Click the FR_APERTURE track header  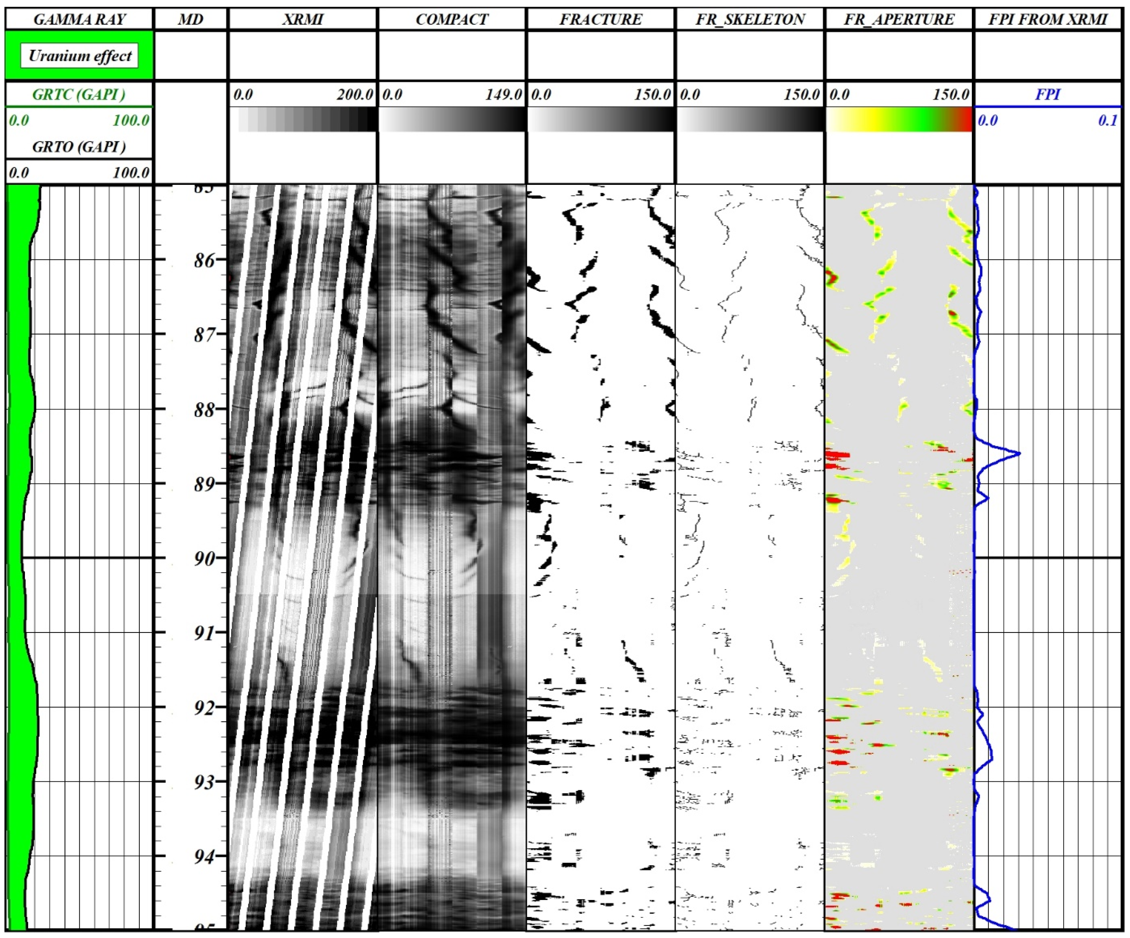(899, 19)
